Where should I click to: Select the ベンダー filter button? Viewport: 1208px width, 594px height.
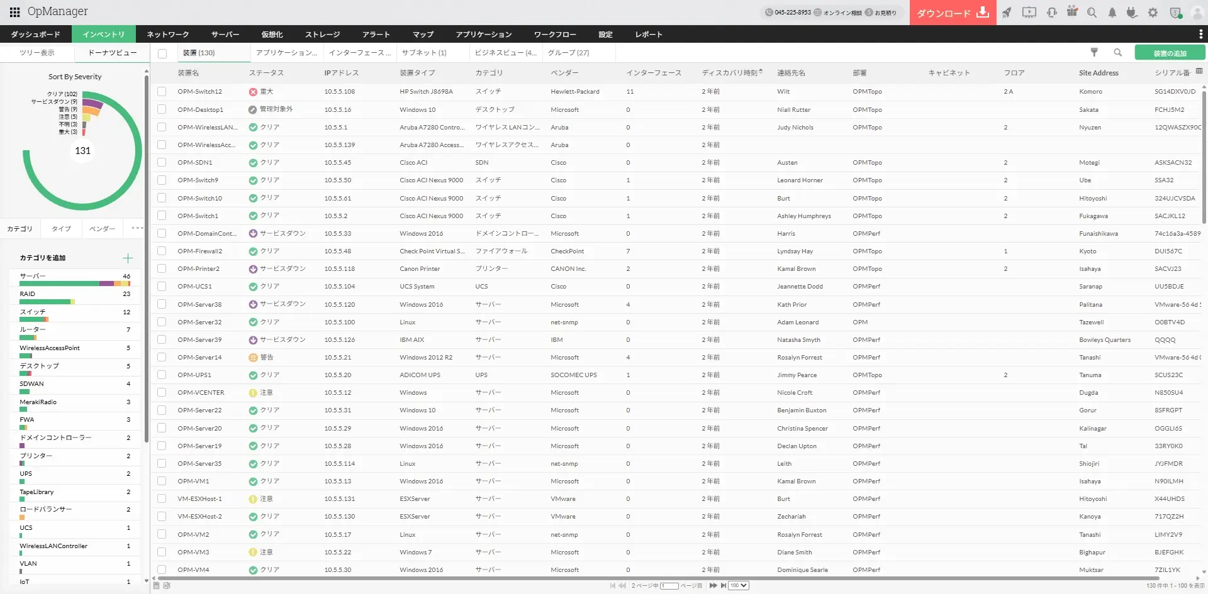coord(102,228)
